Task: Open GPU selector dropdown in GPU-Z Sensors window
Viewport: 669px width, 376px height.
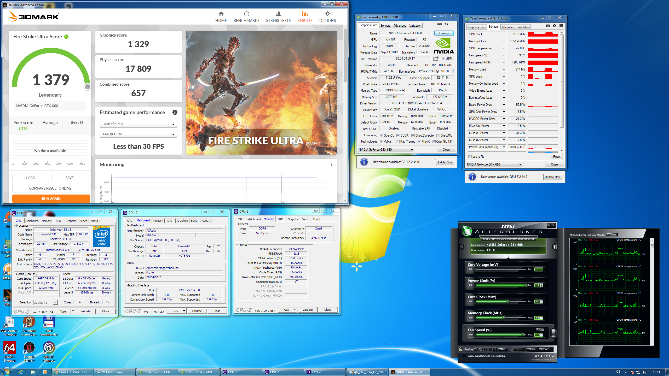Action: [x=494, y=164]
